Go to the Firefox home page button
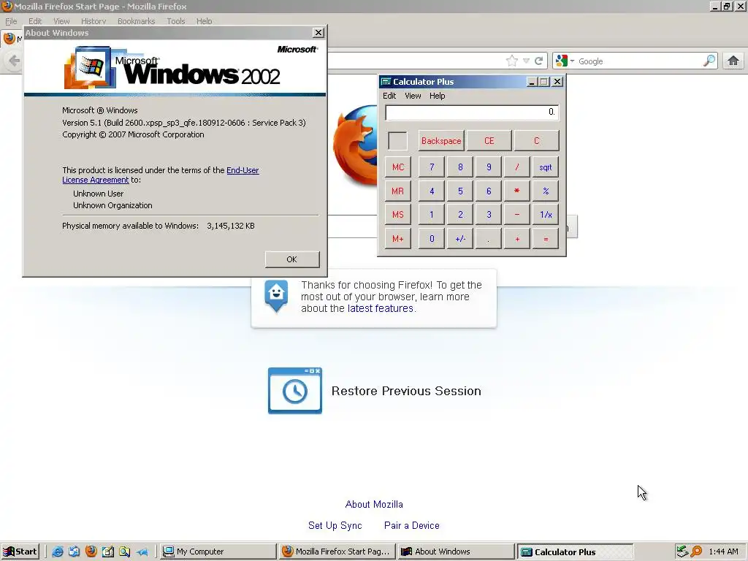 click(733, 61)
